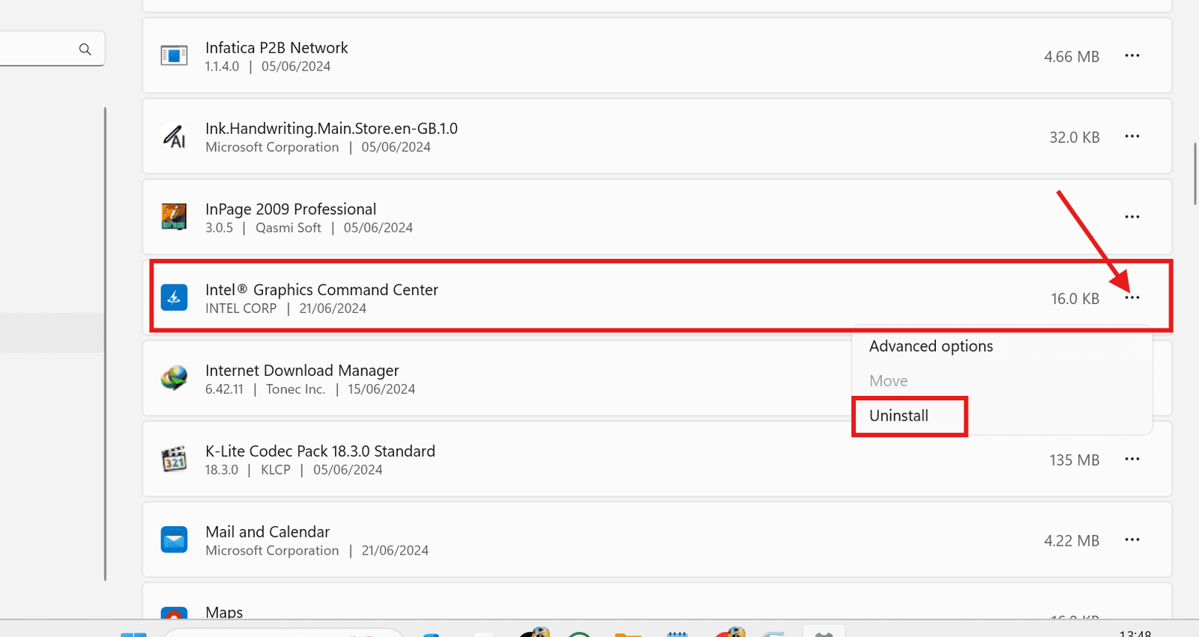Image resolution: width=1199 pixels, height=637 pixels.
Task: Open three-dot menu for K-Lite Codec Pack
Action: [x=1132, y=459]
